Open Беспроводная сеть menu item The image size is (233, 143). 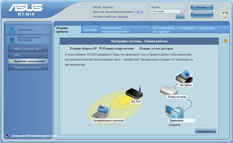pos(28,49)
